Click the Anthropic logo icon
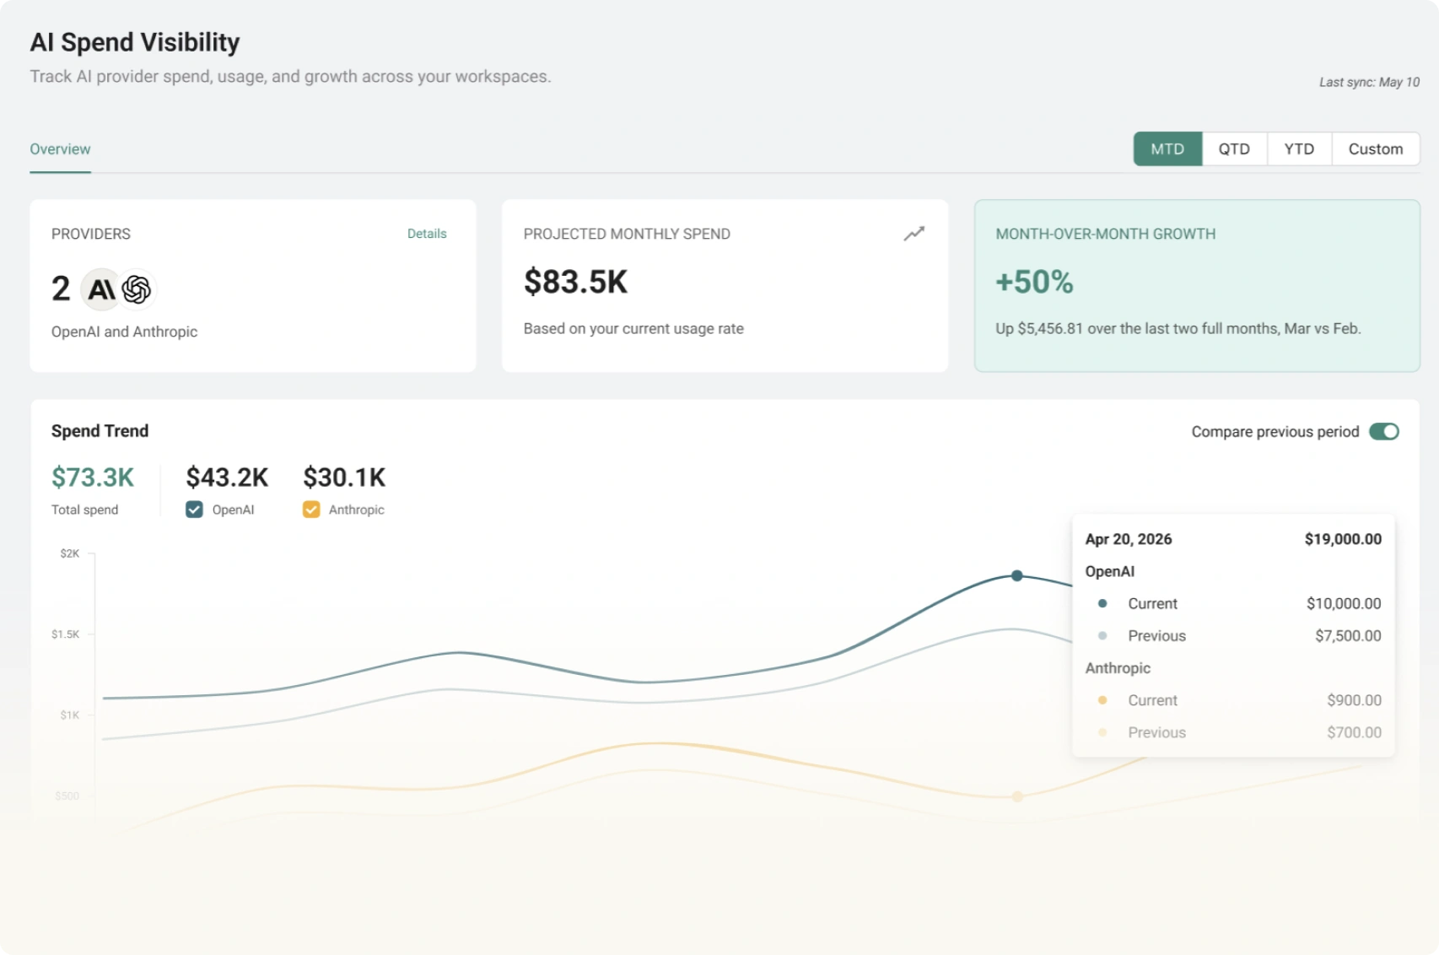 point(101,289)
